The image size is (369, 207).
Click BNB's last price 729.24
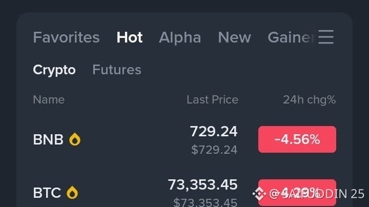coord(214,132)
